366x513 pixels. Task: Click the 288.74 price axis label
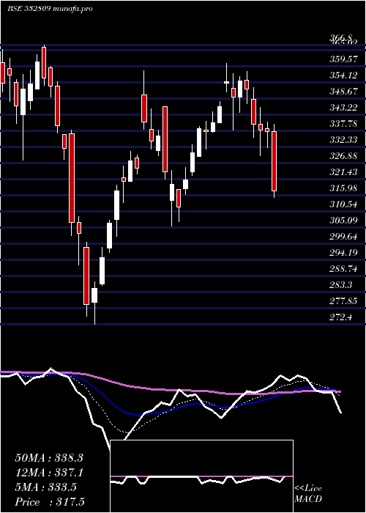coord(343,269)
